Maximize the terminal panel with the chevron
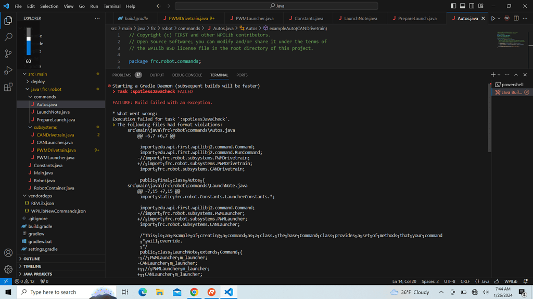Viewport: 533px width, 299px height. point(515,75)
